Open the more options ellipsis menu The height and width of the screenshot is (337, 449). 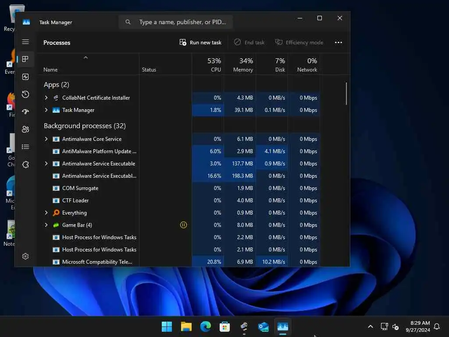pyautogui.click(x=339, y=43)
